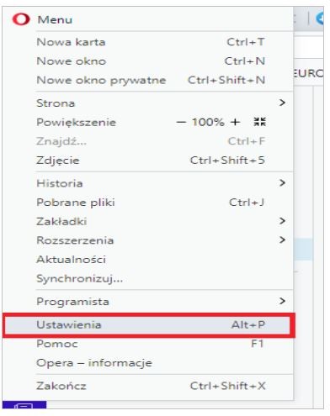Toggle fullscreen using the arrows icon
The image size is (330, 416).
click(259, 122)
